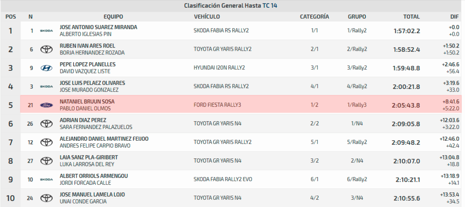Click the Toyota logo for Alejandro Daniel Martinez Feijoo
The image size is (465, 207).
47,142
